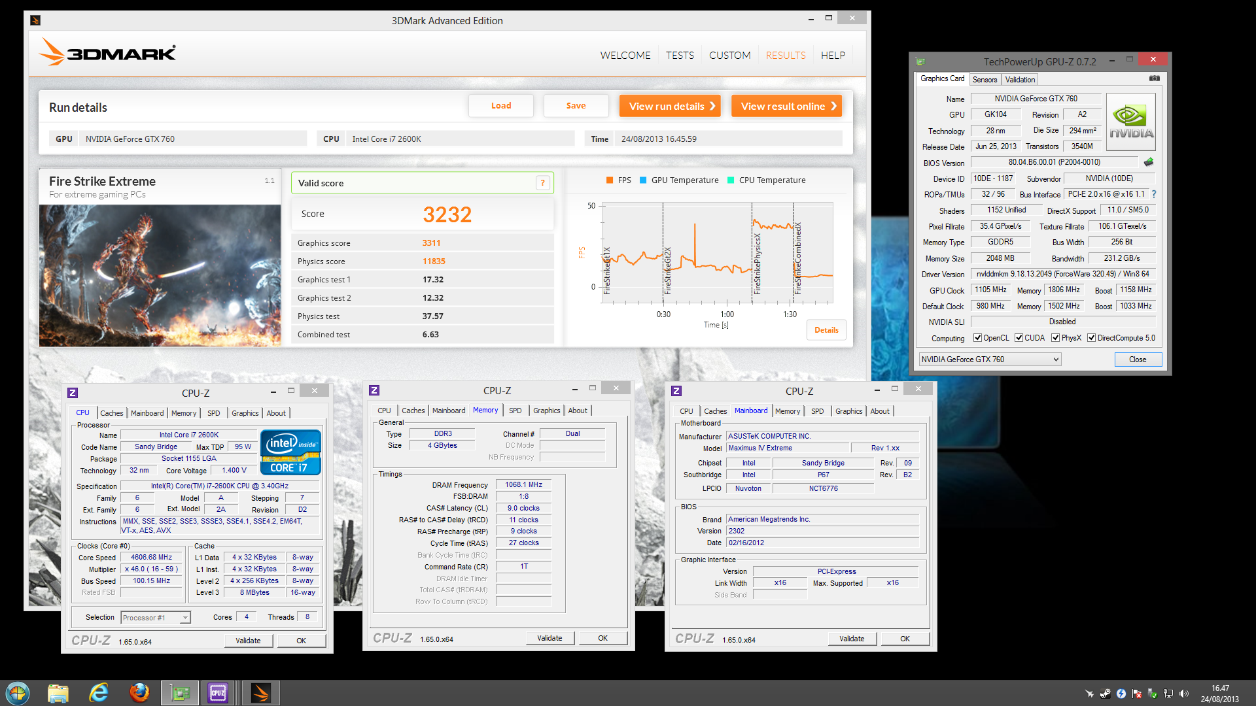Switch to CPU-Z via its taskbar icon
The image size is (1256, 706).
click(218, 693)
